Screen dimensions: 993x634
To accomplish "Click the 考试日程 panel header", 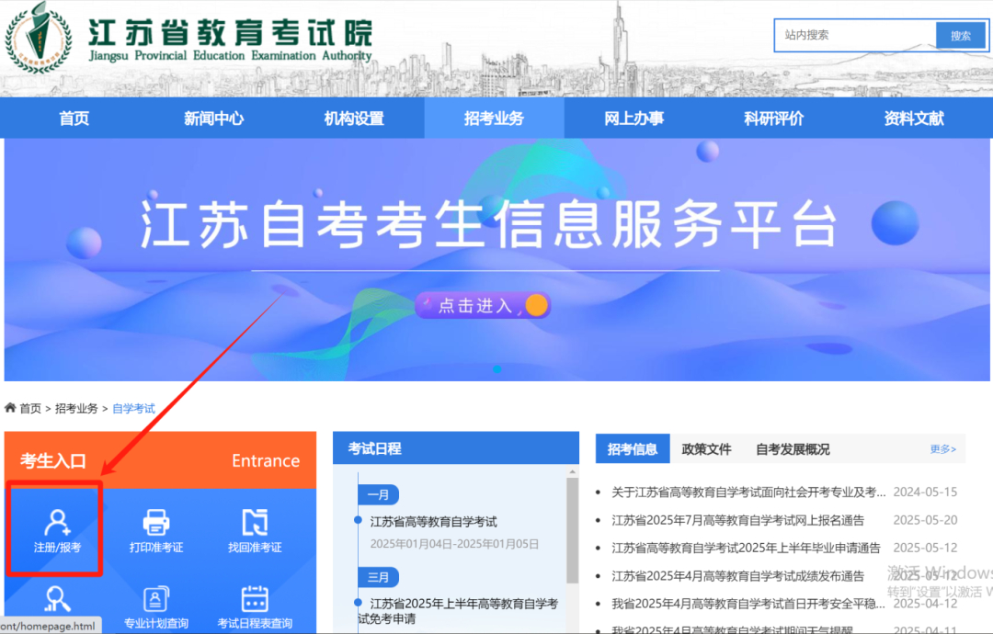I will (x=456, y=448).
